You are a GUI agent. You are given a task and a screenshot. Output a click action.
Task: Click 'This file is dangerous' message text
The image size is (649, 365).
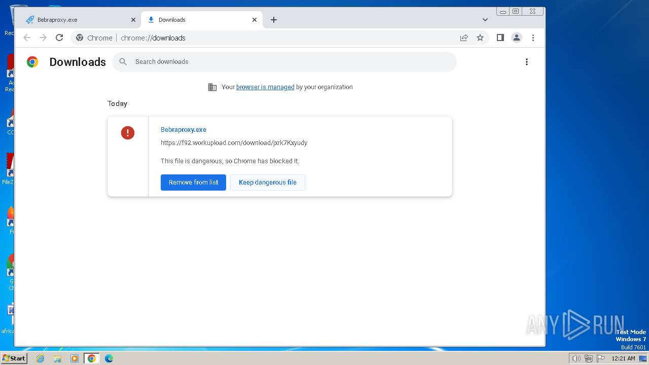[230, 161]
